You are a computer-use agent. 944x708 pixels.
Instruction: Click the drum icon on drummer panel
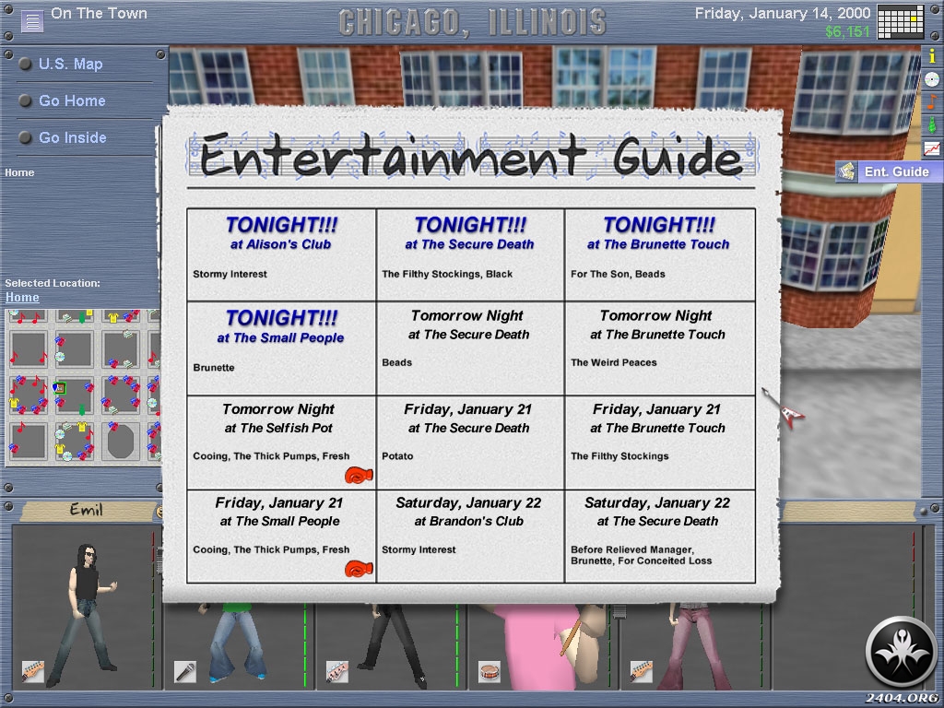489,672
